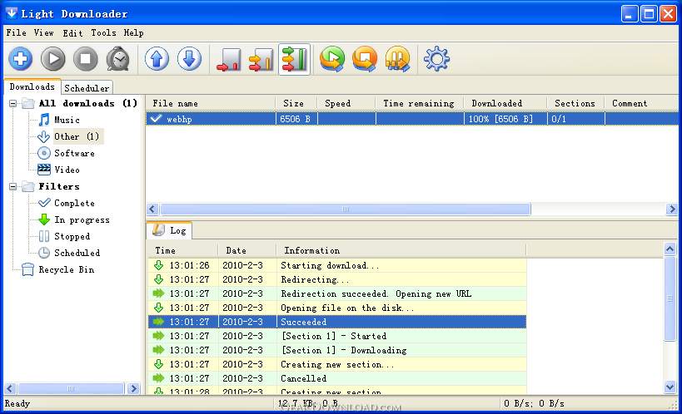Click the orange stop all downloads icon
This screenshot has height=414, width=682.
[x=365, y=59]
